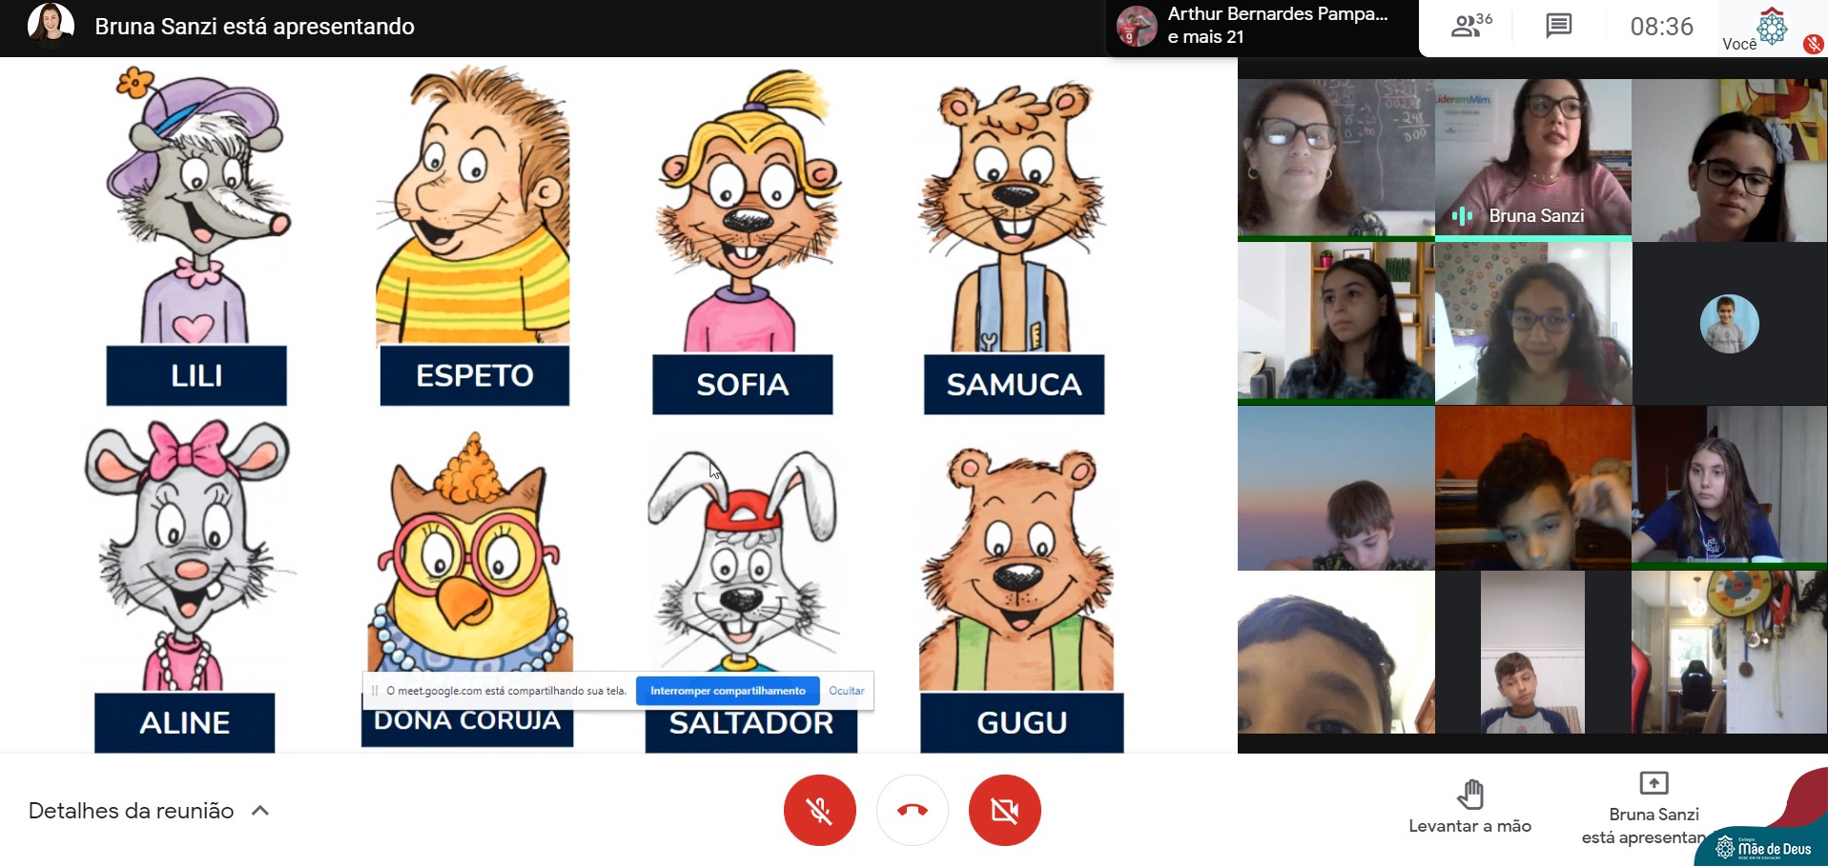Click Levantar a mão label
Viewport: 1828px width, 866px height.
coord(1469,826)
